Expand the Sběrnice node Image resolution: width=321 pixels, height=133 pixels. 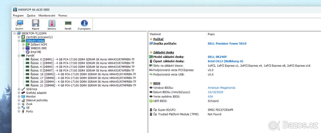point(19,89)
